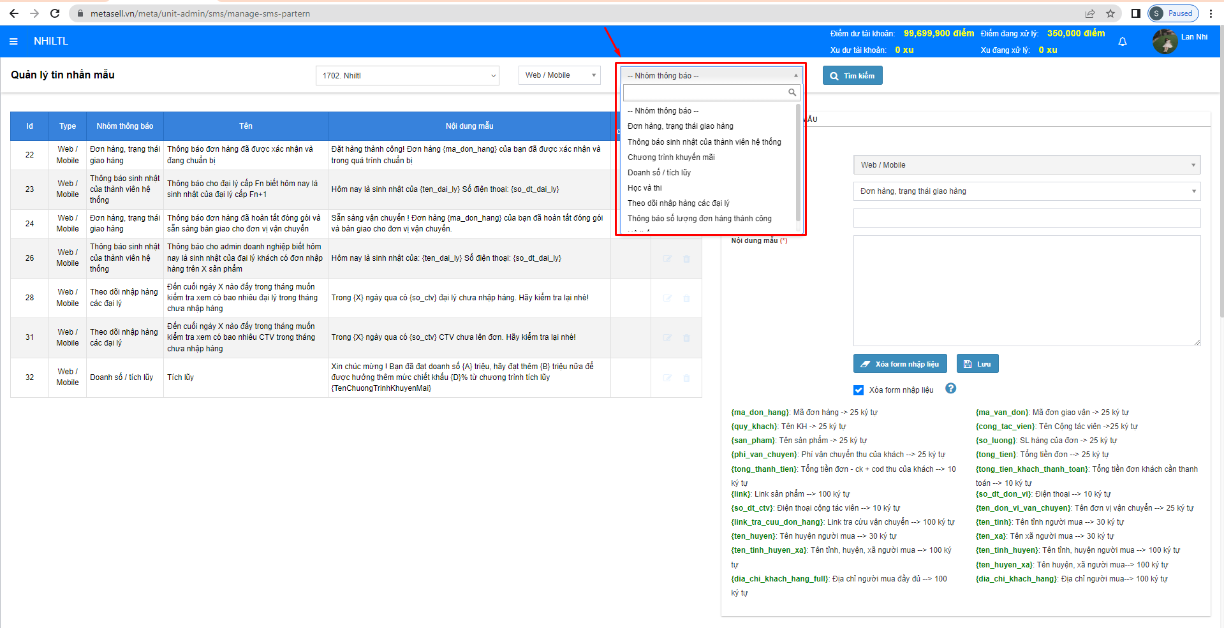1224x628 pixels.
Task: Click the blue question mark help icon
Action: coord(950,388)
